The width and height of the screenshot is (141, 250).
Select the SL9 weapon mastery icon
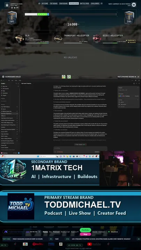coord(19,39)
